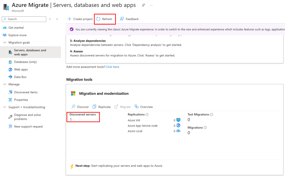Show info tooltip for Test Migrations
Viewport: 285px width, 176px height.
coord(212,115)
